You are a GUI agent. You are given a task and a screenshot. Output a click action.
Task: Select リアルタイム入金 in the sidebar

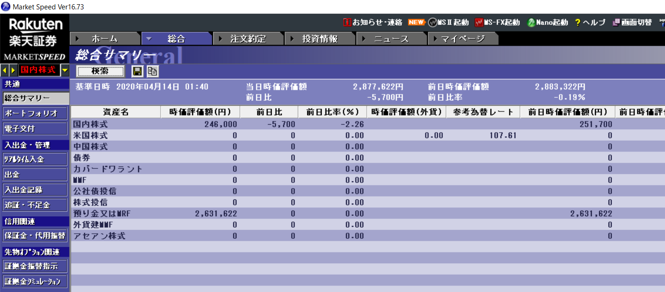click(35, 159)
